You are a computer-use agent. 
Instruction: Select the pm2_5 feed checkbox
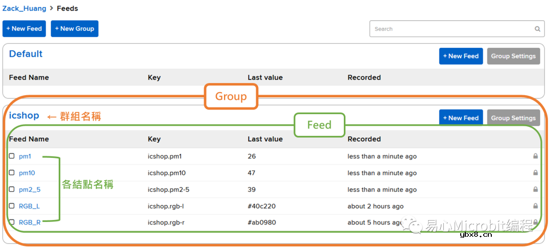point(12,189)
